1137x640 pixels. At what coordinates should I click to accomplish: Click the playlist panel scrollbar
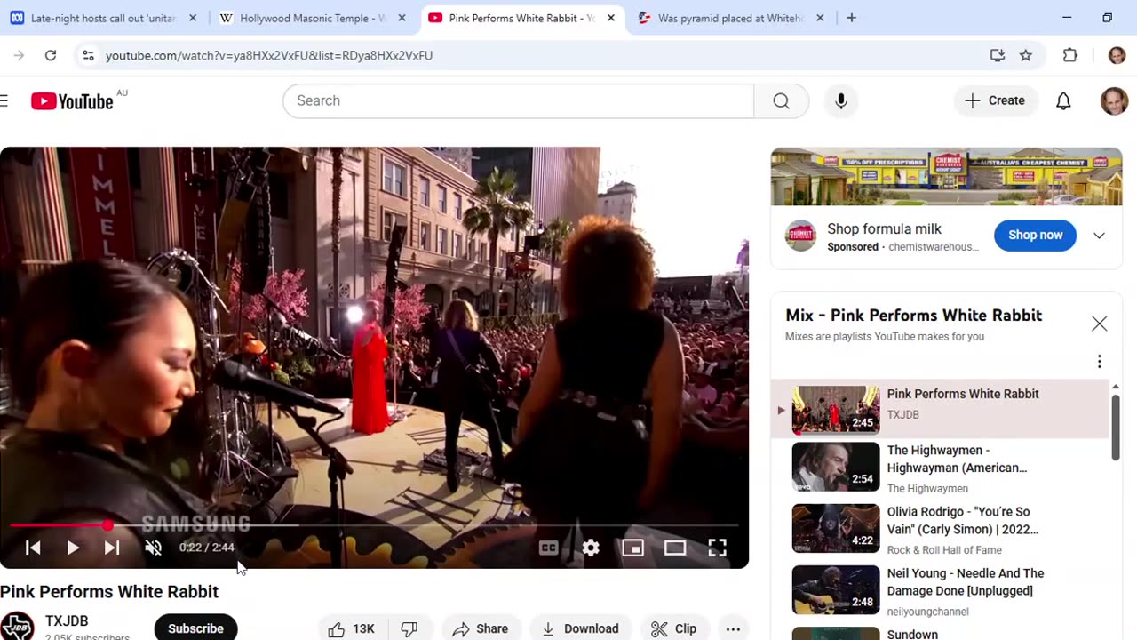(x=1116, y=427)
